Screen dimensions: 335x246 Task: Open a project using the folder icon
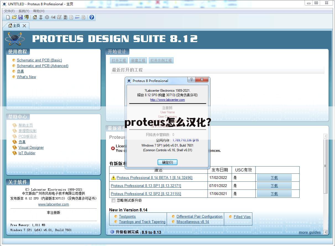(14, 17)
